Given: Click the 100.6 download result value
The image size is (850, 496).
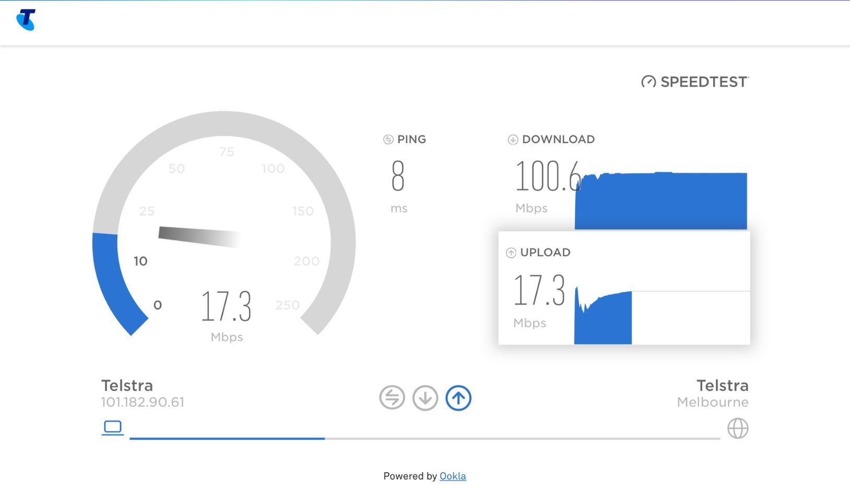Looking at the screenshot, I should click(548, 176).
